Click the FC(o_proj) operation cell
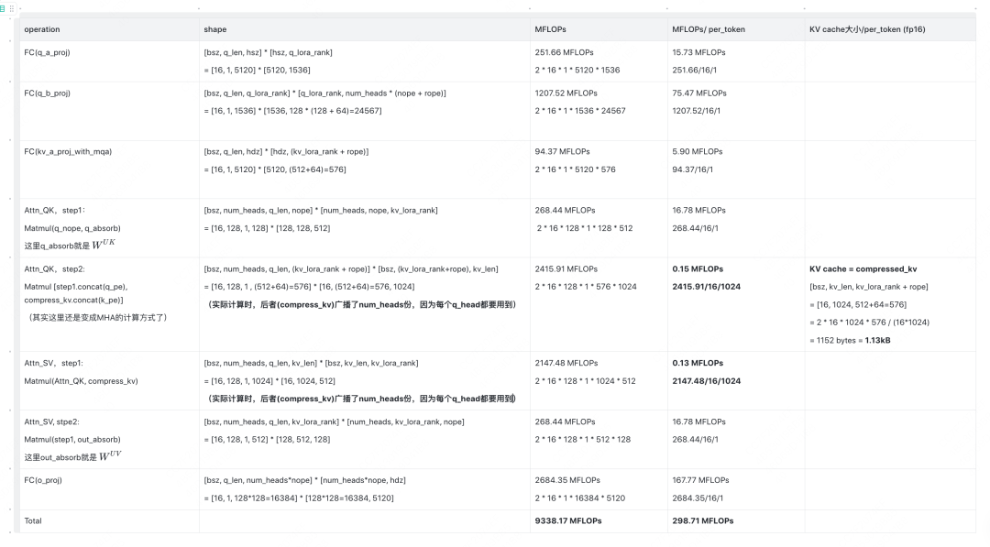Image resolution: width=990 pixels, height=547 pixels. (109, 489)
